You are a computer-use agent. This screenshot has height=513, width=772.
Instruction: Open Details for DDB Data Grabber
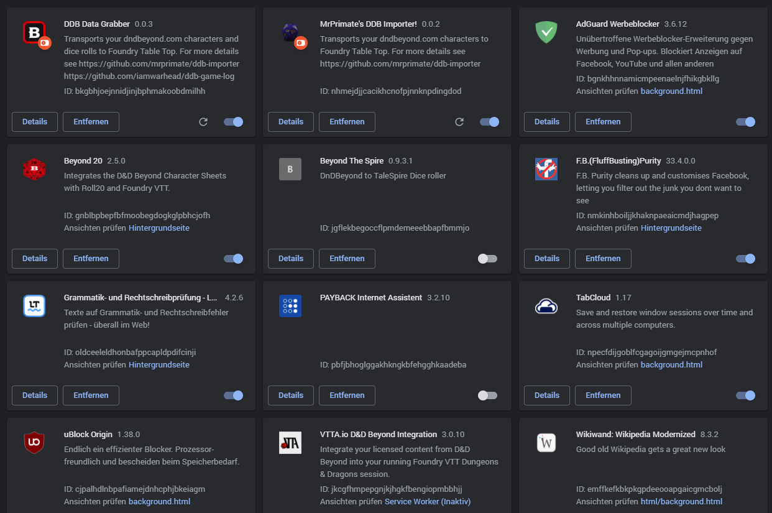[x=35, y=122]
